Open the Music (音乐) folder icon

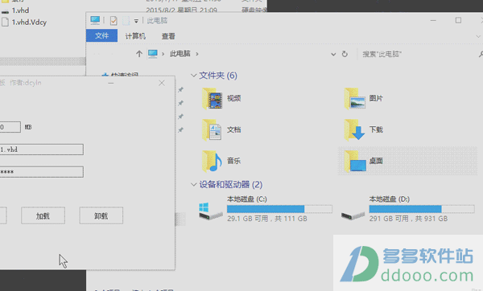[212, 161]
